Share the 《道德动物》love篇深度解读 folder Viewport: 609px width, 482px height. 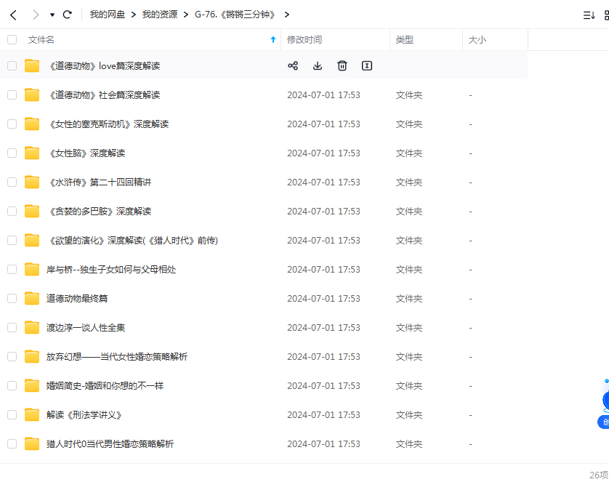point(293,65)
